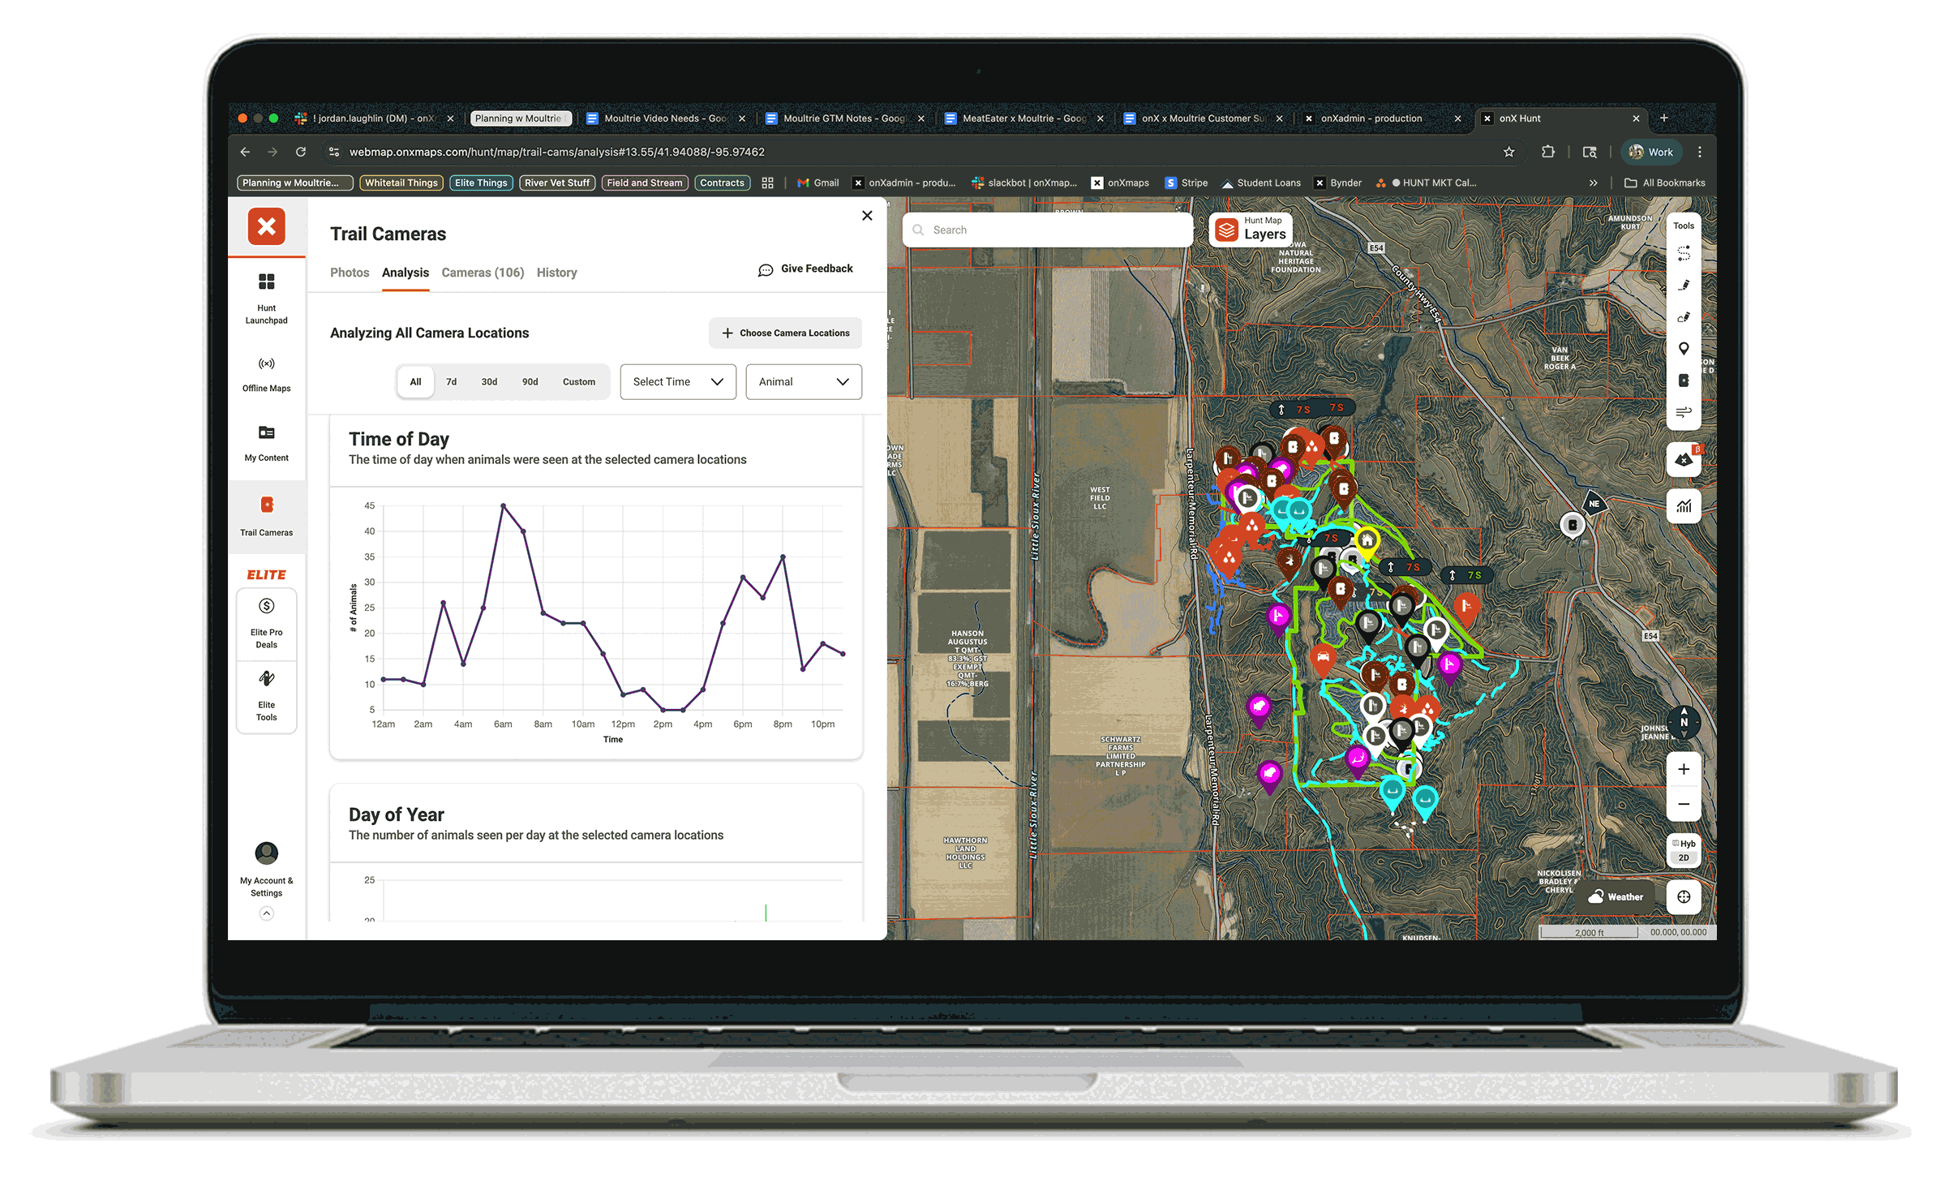Toggle the Hyb 2D map mode
The image size is (1944, 1199).
click(x=1684, y=850)
